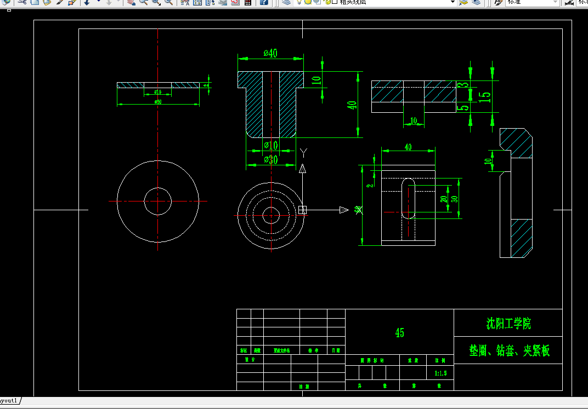588x409 pixels.
Task: Select the ø30 dimension under the drill bushing
Action: click(271, 160)
